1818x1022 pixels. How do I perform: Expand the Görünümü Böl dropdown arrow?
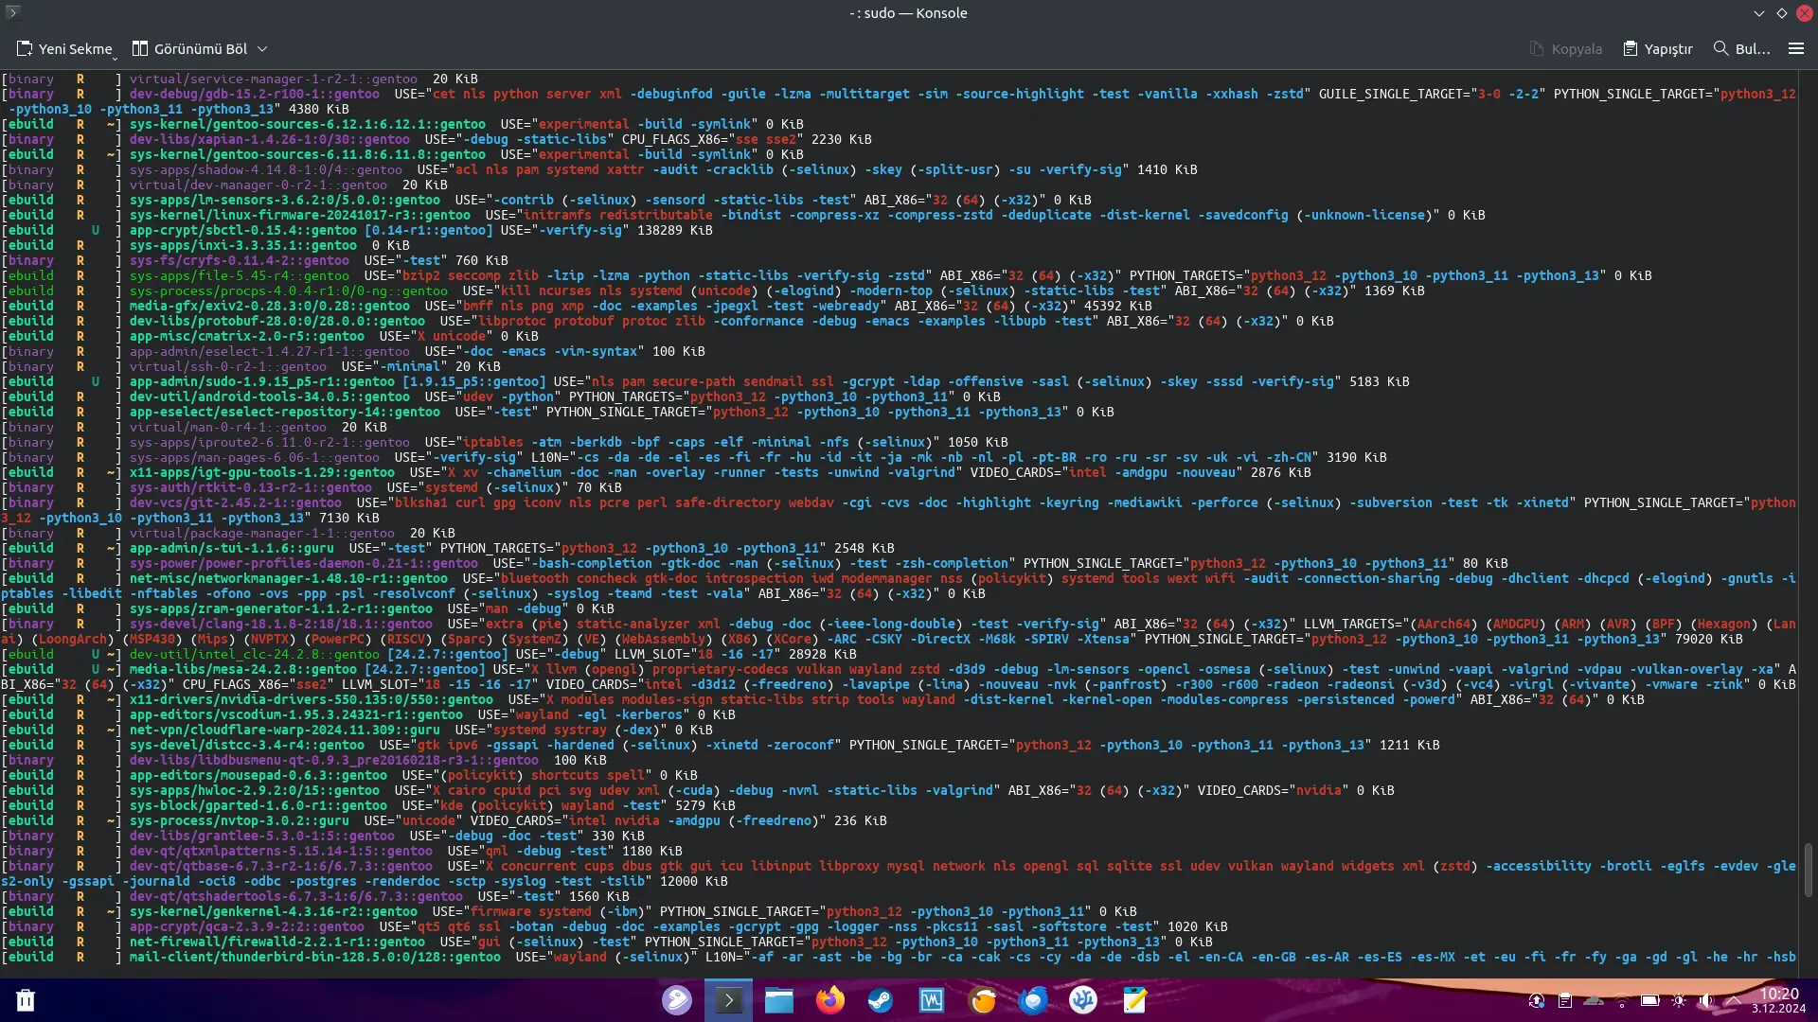262,48
